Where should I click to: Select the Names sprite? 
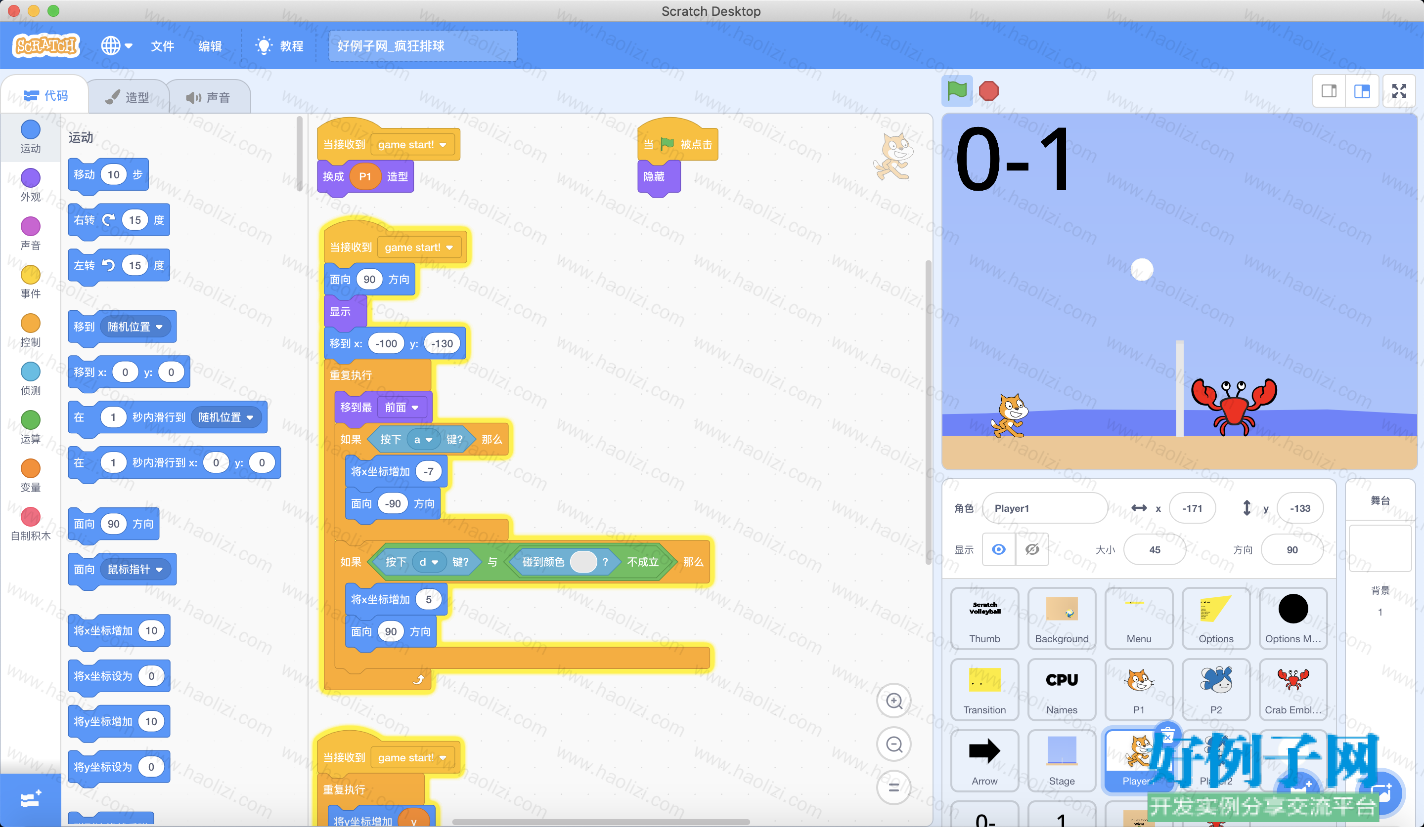coord(1062,689)
